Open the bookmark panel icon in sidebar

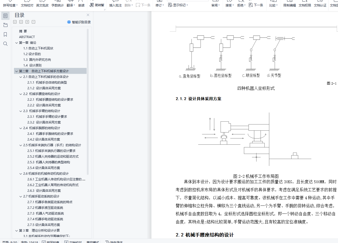(5, 34)
